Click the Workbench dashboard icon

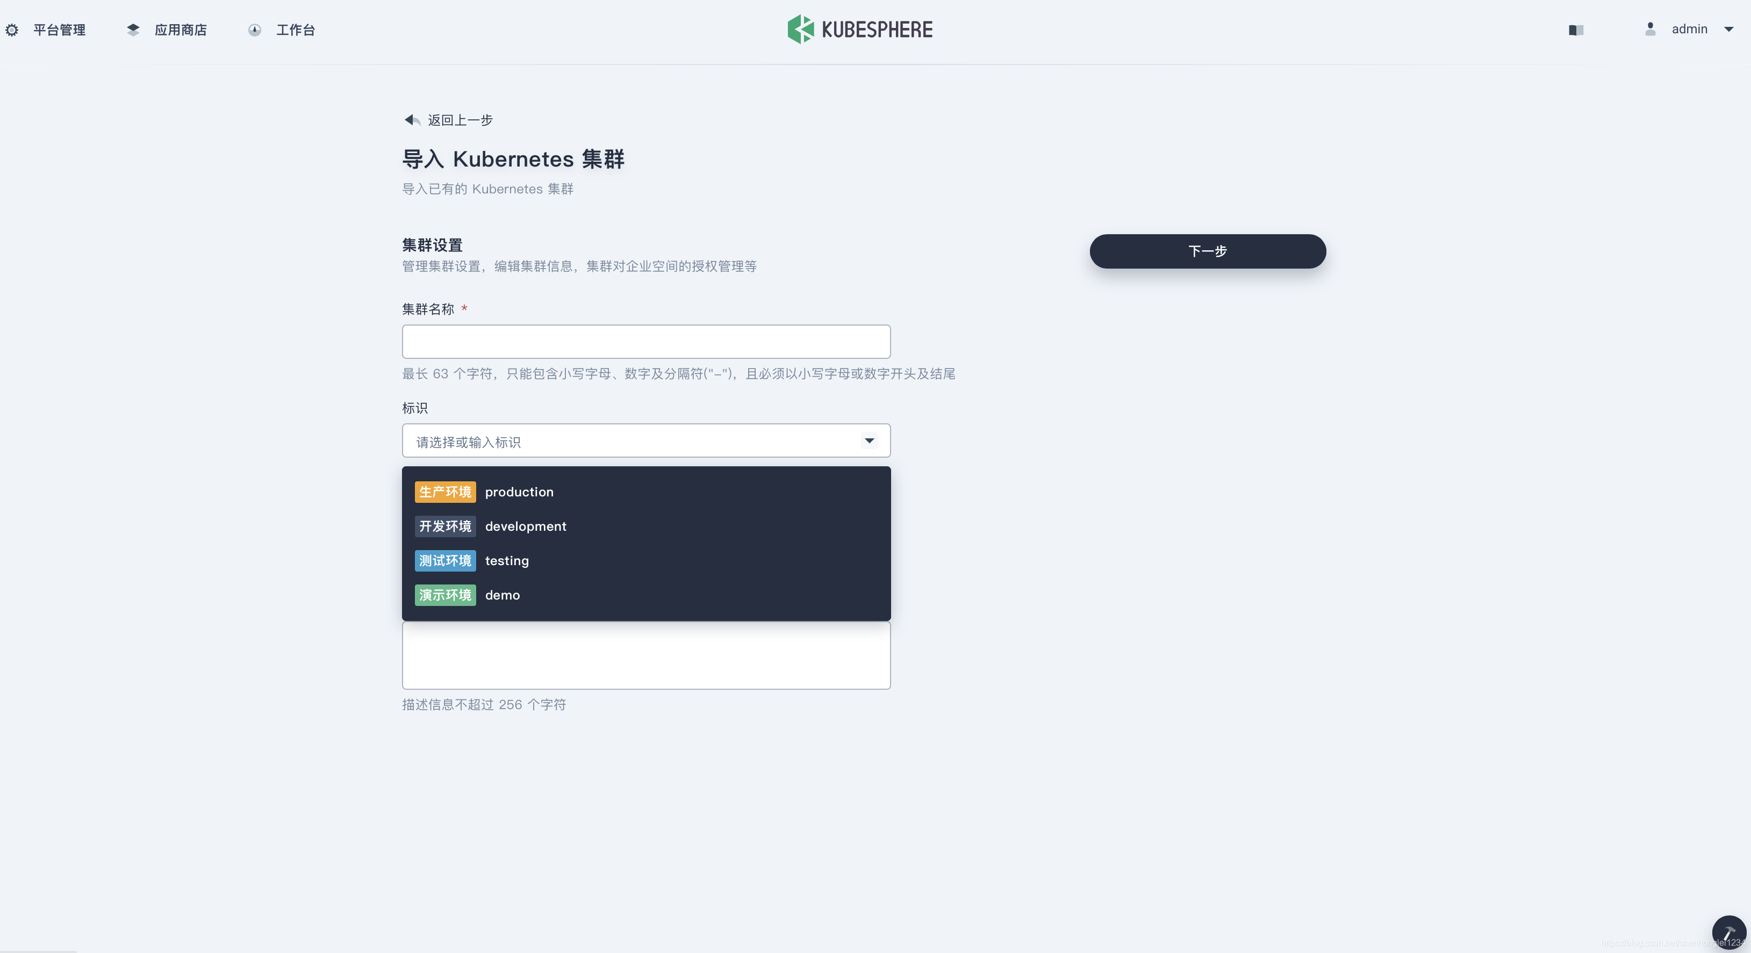254,30
